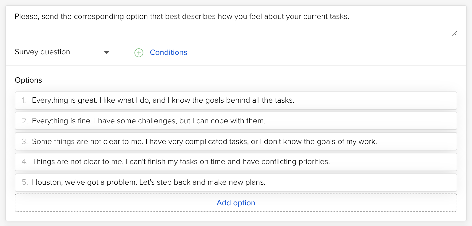Expand the Survey question dropdown arrow
Image resolution: width=472 pixels, height=226 pixels.
tap(107, 53)
